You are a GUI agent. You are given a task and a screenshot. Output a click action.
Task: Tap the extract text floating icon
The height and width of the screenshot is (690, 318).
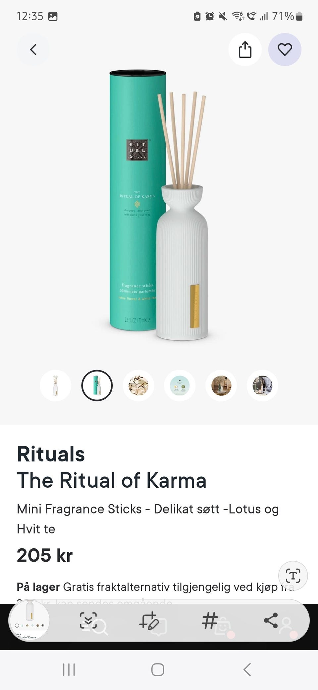[x=293, y=576]
